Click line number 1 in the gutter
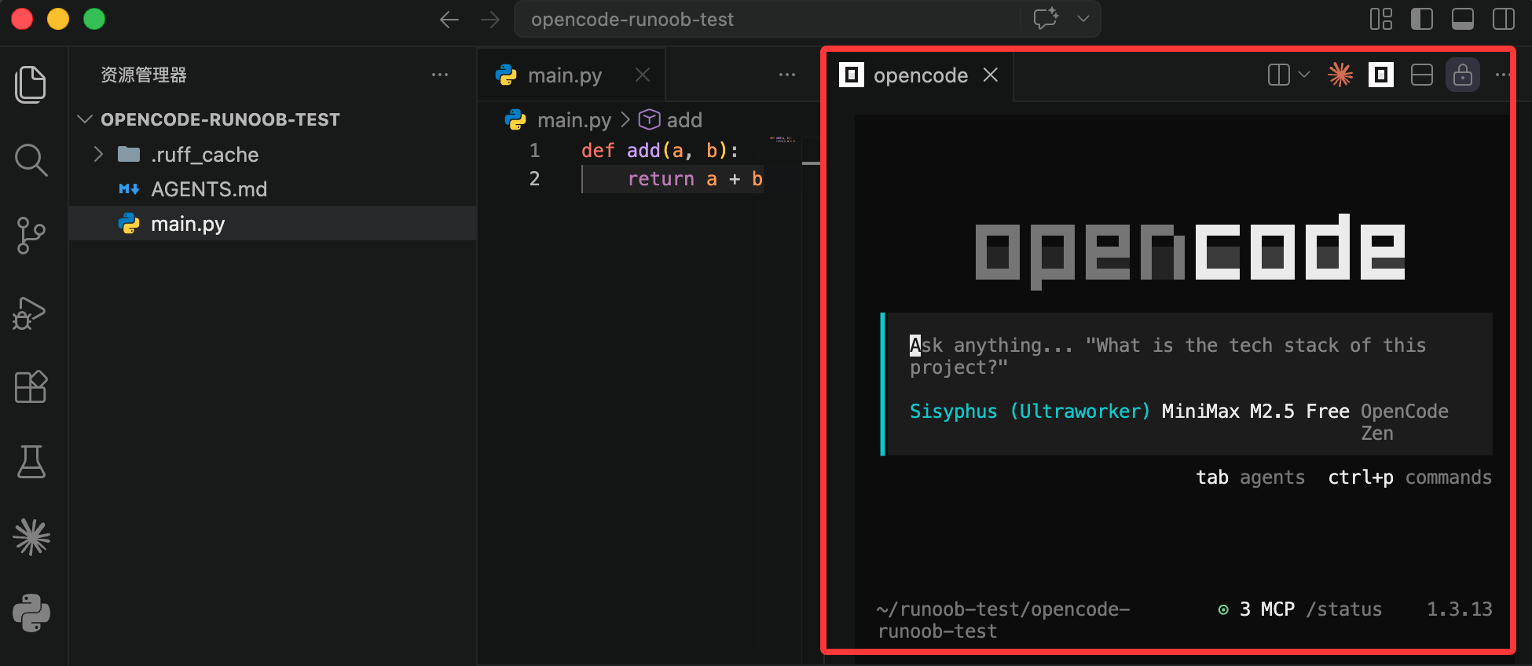 point(534,150)
